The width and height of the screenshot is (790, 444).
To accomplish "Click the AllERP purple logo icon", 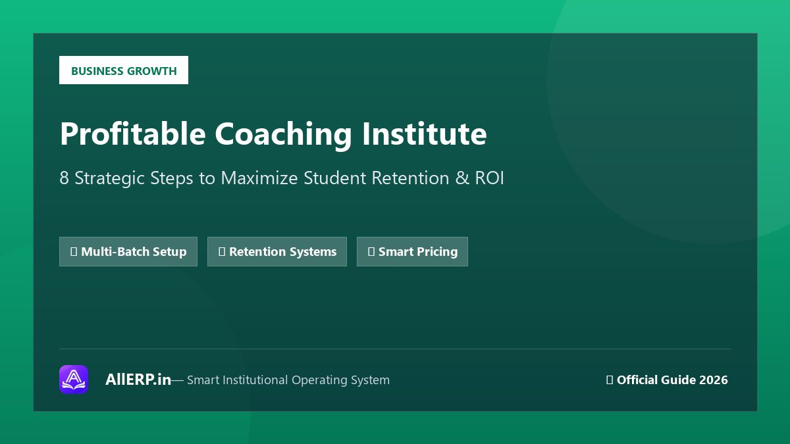I will click(74, 380).
